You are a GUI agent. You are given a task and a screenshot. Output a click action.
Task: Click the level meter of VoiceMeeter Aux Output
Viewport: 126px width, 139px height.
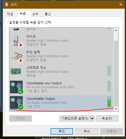click(109, 86)
